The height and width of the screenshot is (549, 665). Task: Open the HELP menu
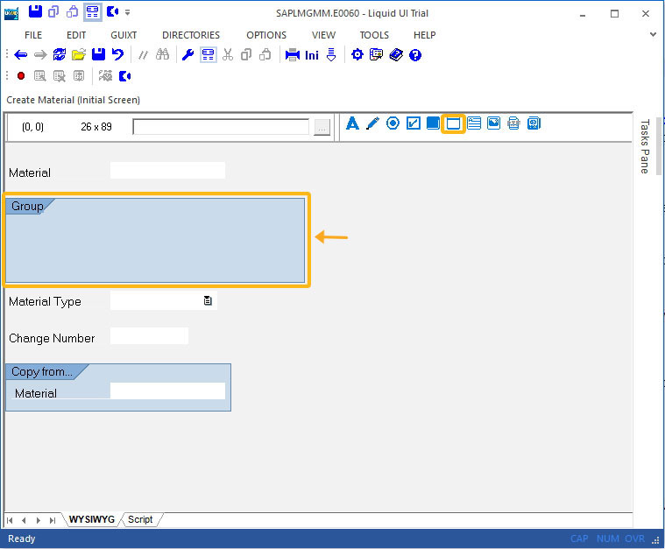425,35
